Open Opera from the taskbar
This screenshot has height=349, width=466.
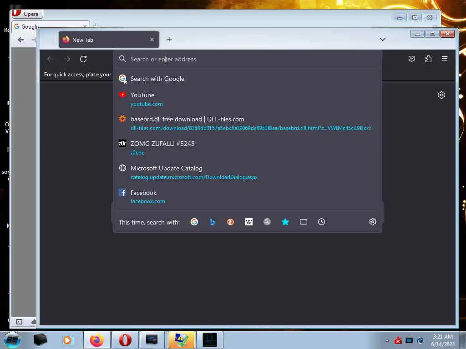125,340
